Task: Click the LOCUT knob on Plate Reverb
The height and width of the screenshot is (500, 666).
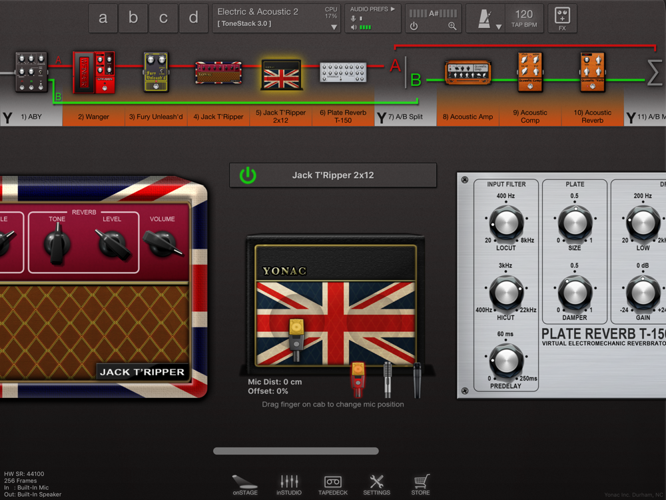Action: 506,223
